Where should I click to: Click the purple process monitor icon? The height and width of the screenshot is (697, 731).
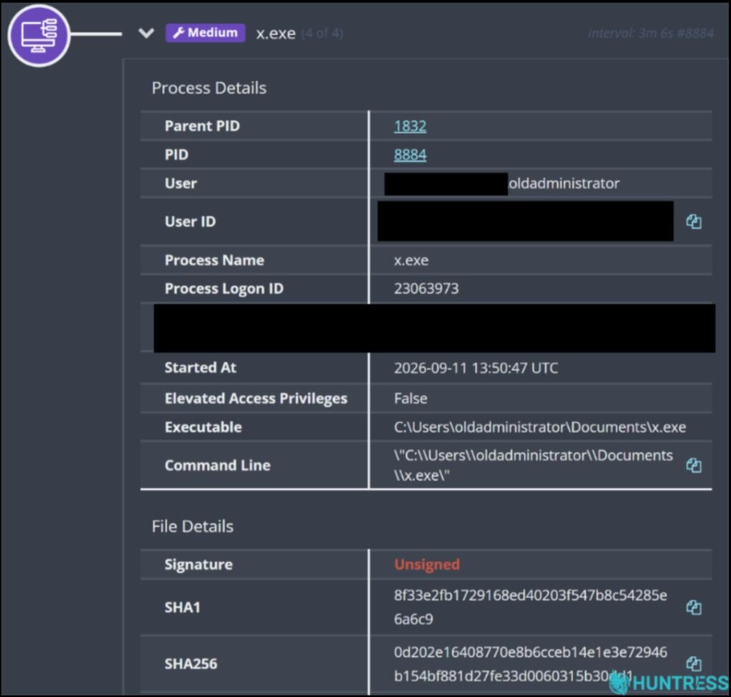coord(39,36)
